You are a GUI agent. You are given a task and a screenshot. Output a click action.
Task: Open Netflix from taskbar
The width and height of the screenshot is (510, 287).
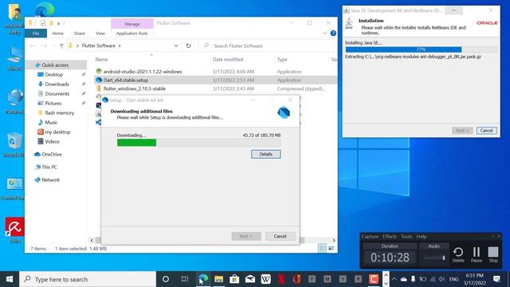coord(281,279)
